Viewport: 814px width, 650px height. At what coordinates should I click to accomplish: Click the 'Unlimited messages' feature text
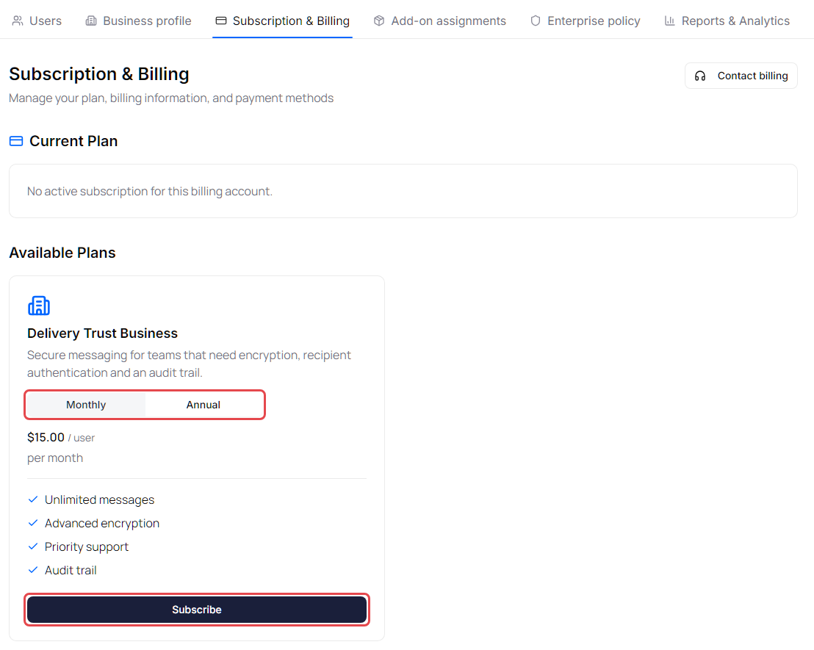pos(100,499)
